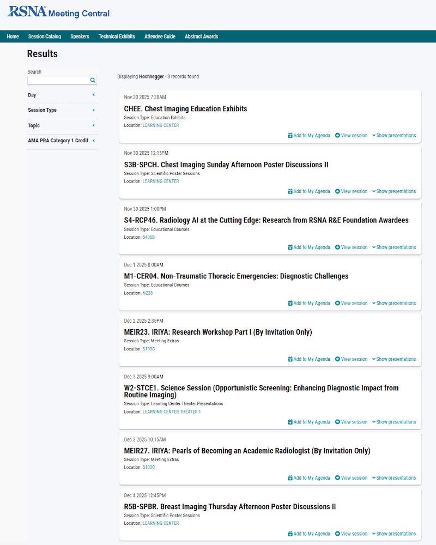Screen dimensions: 436x545
Task: Click title MEIR23 IRIYA Research Workshop Part I
Action: [x=218, y=332]
